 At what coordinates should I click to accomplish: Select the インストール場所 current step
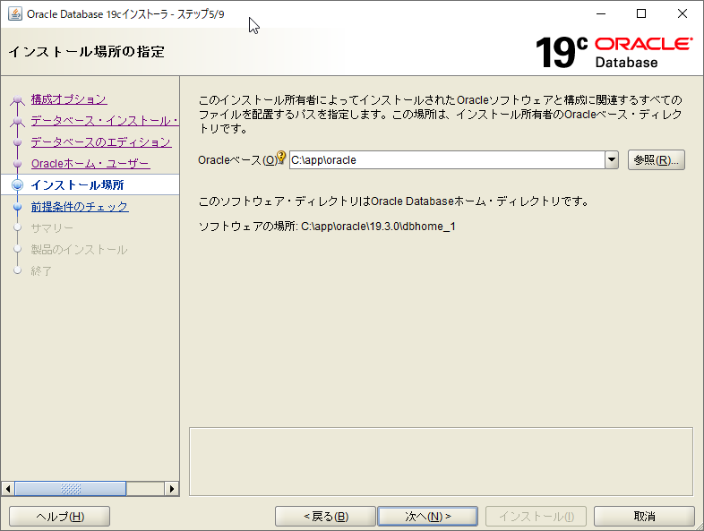click(77, 185)
